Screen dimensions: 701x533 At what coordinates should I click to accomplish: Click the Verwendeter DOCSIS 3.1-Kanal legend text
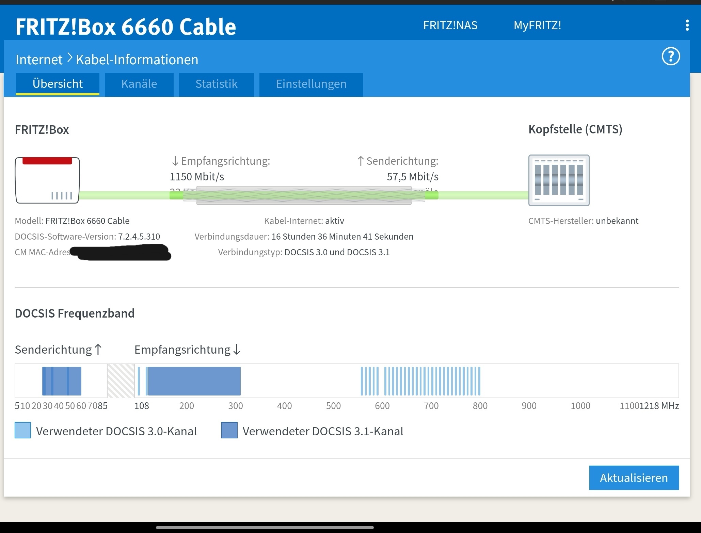click(x=323, y=431)
